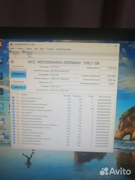Open the Сервис menu
Image resolution: width=135 pixels, height=180 pixels.
[29, 49]
